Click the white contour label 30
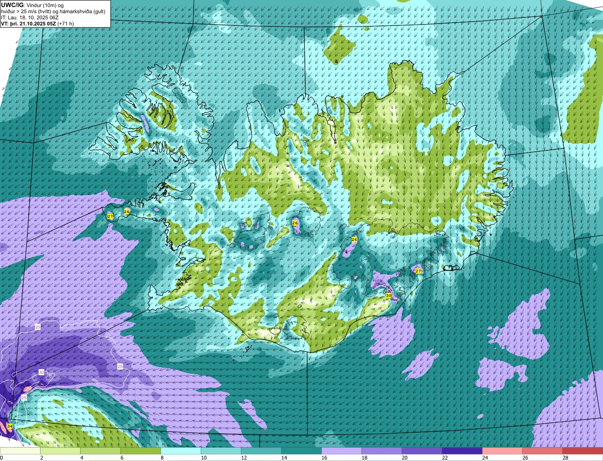 coord(41,372)
